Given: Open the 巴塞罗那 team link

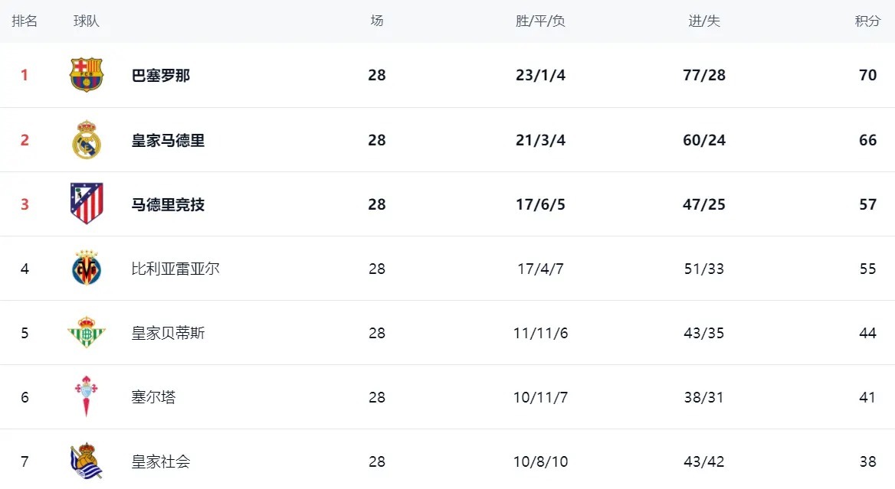Looking at the screenshot, I should coord(161,76).
